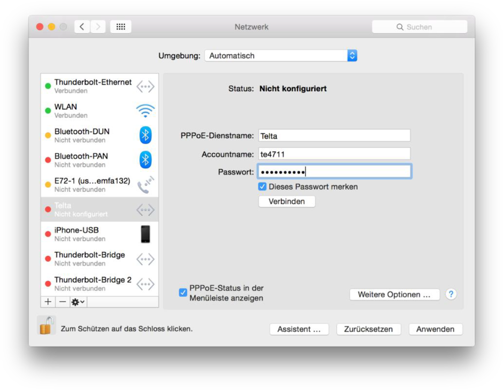
Task: Click the Thunderbolt-Bridge arrows icon
Action: point(146,259)
